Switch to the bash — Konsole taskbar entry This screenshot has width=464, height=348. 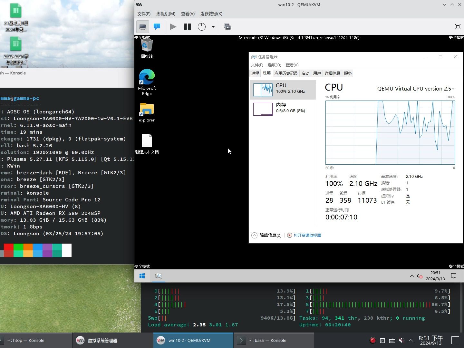click(274, 340)
